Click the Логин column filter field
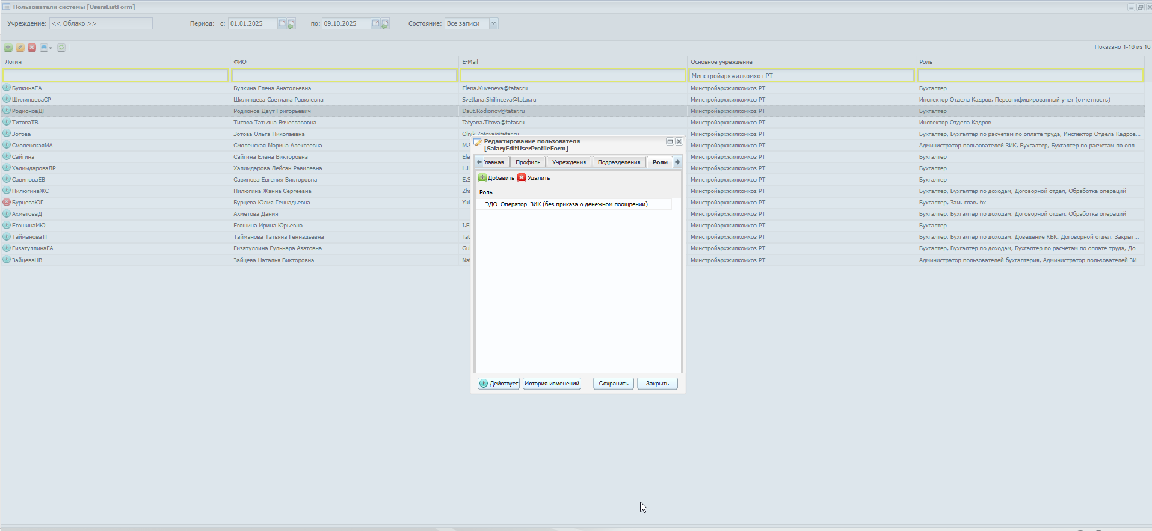Screen dimensions: 1152x531 [x=116, y=75]
